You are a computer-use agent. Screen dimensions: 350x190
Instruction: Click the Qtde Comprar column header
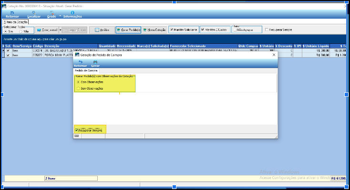coord(248,46)
